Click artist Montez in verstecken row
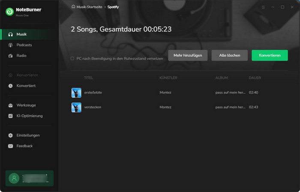Image resolution: width=300 pixels, height=192 pixels. click(x=165, y=107)
